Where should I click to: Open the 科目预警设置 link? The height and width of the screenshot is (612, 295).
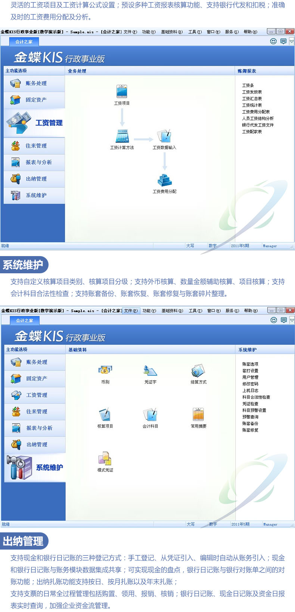[254, 410]
